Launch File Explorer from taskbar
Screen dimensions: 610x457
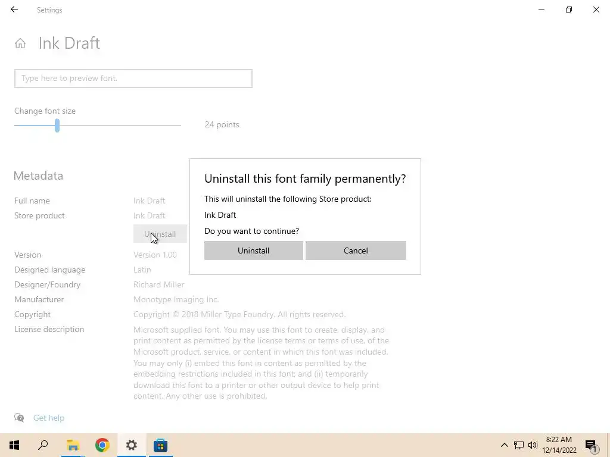point(73,445)
